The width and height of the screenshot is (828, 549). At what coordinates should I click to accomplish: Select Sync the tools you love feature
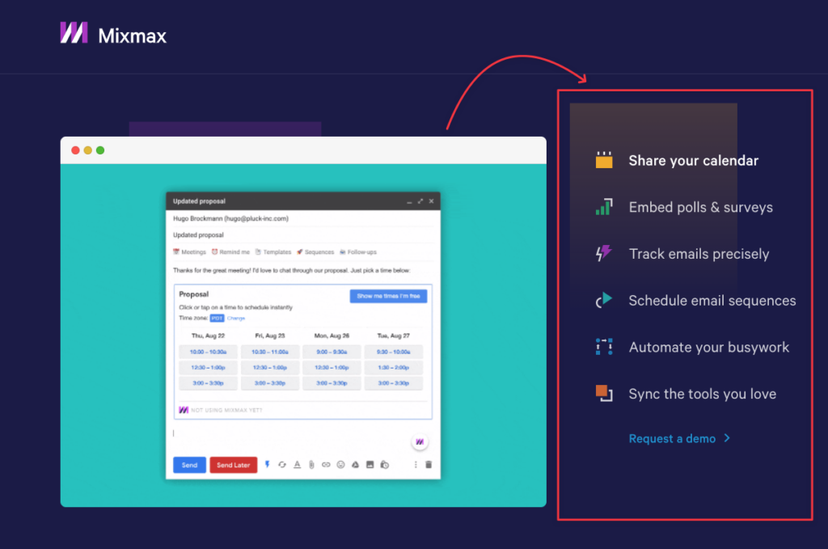tap(703, 394)
